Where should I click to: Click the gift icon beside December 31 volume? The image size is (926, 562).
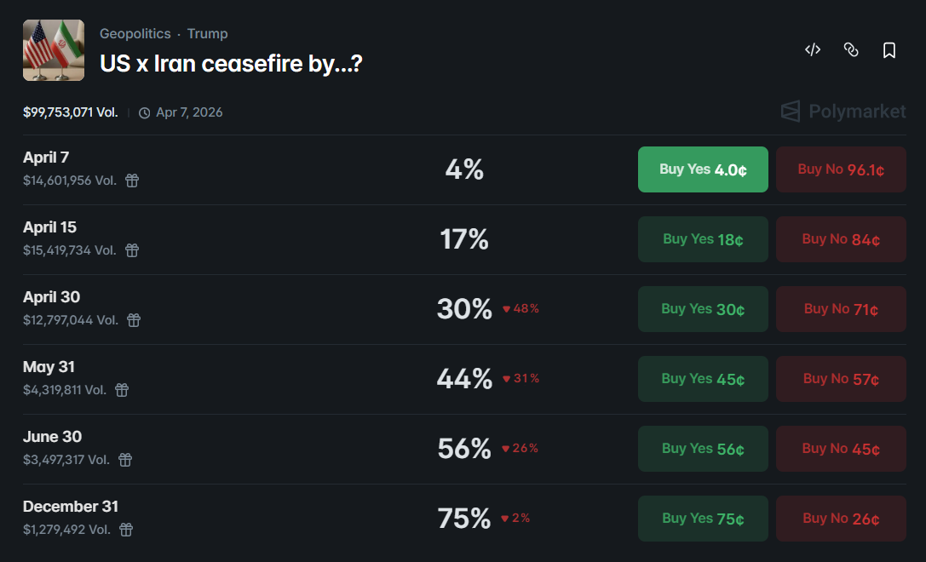tap(125, 530)
